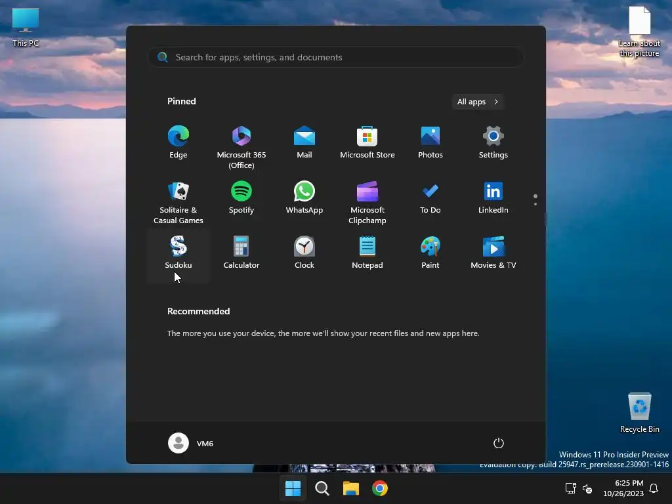
Task: Open taskbar Search
Action: click(x=322, y=488)
